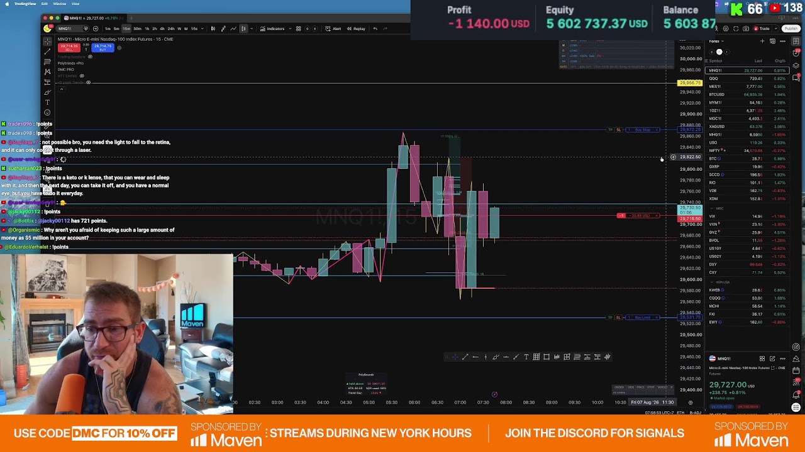Add a symbol to the watchlist

pyautogui.click(x=762, y=41)
